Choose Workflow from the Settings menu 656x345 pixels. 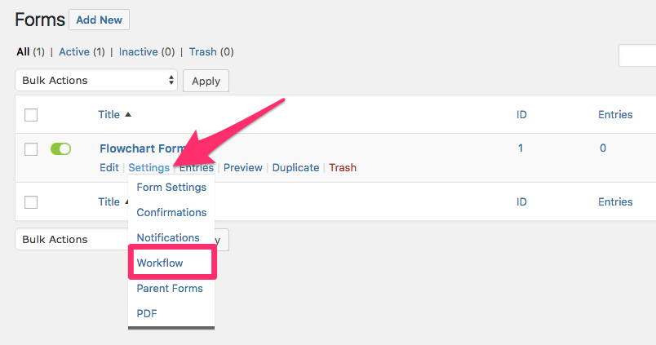160,263
